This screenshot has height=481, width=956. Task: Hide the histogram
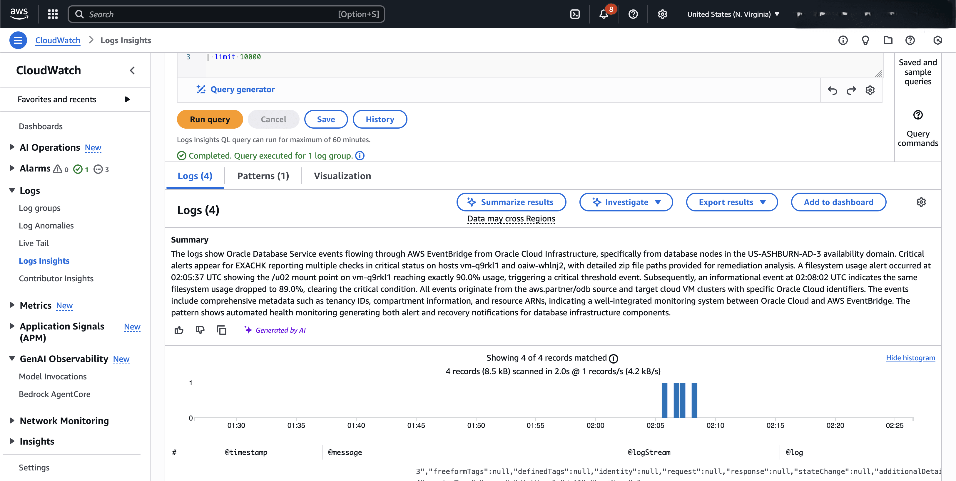910,358
